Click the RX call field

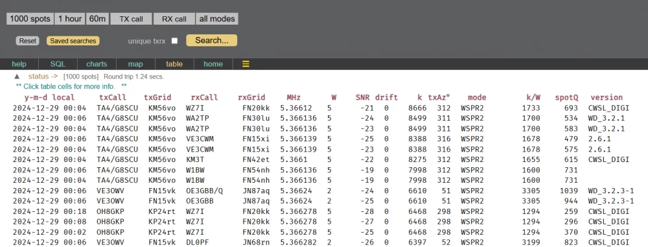pos(174,19)
